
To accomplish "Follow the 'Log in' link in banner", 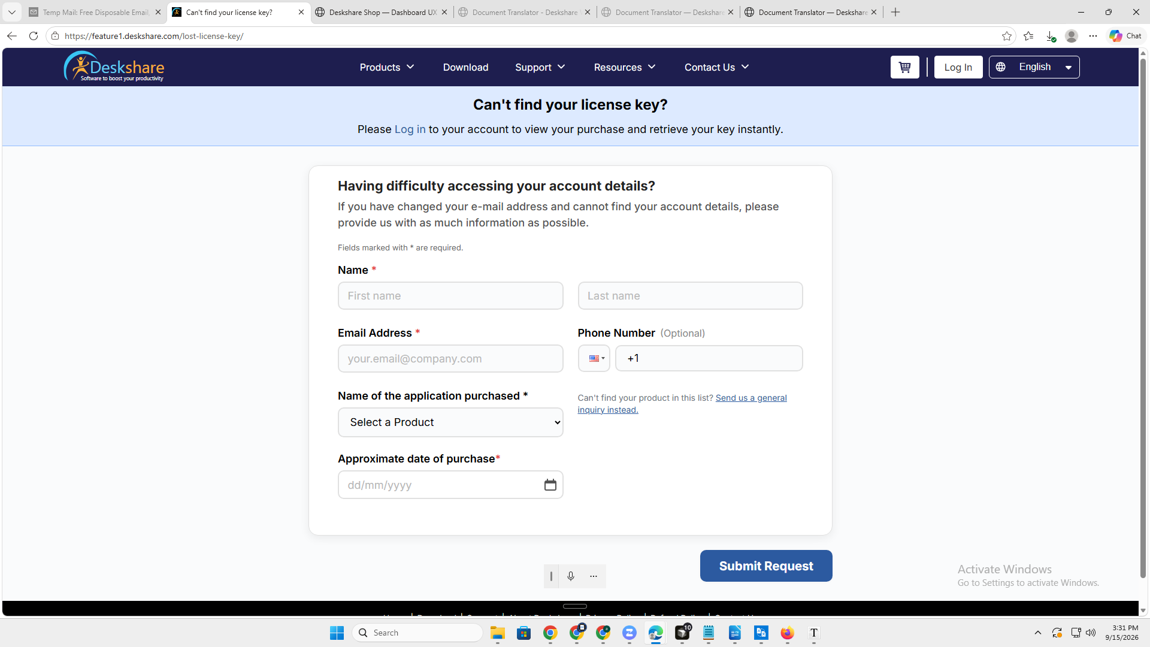I will (410, 129).
